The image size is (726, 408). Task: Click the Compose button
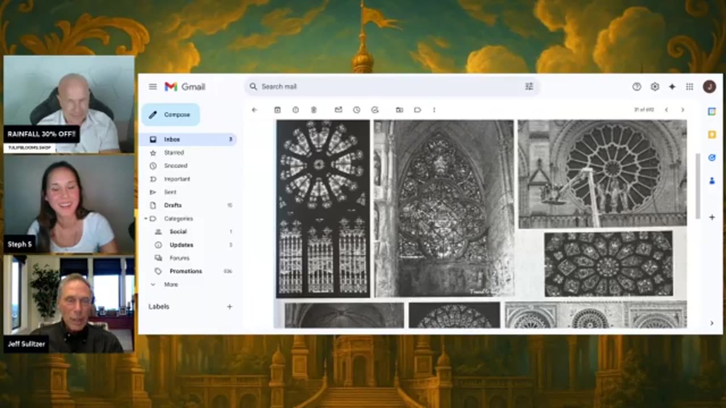pyautogui.click(x=171, y=114)
